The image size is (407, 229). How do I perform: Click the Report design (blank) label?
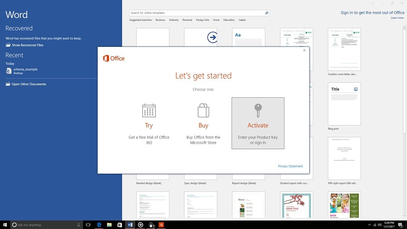click(x=244, y=183)
